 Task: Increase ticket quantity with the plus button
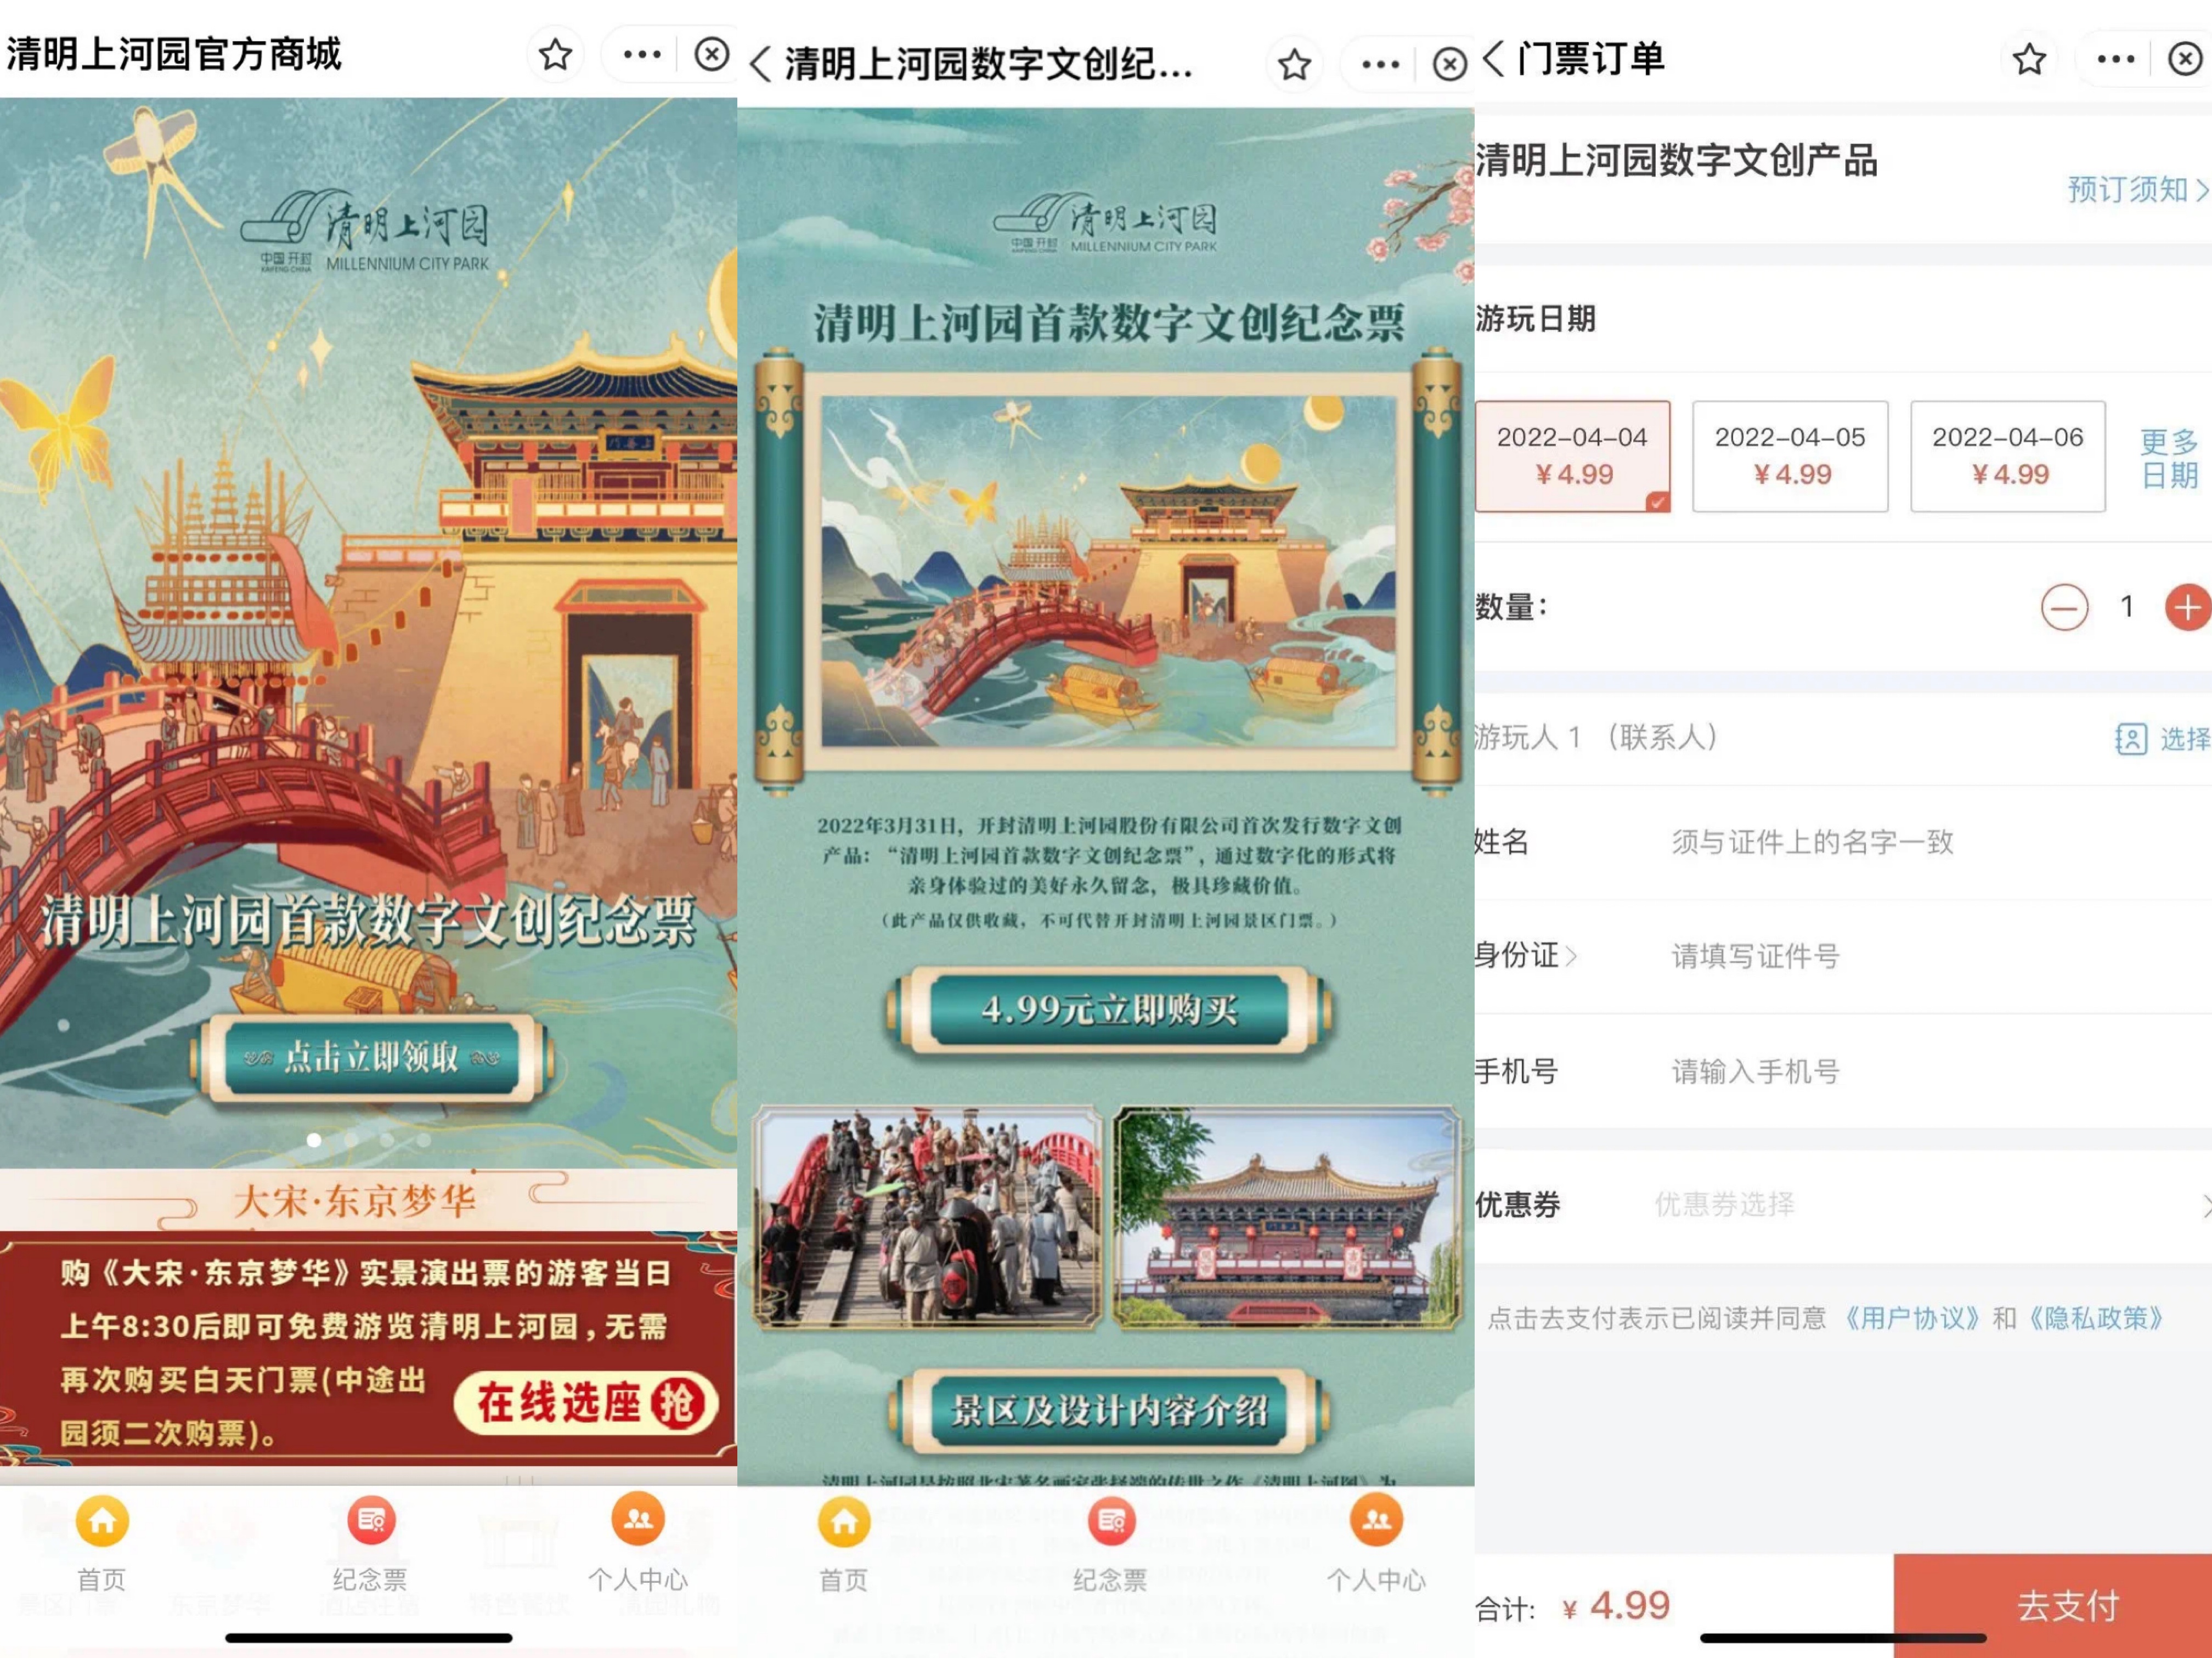(x=2188, y=607)
